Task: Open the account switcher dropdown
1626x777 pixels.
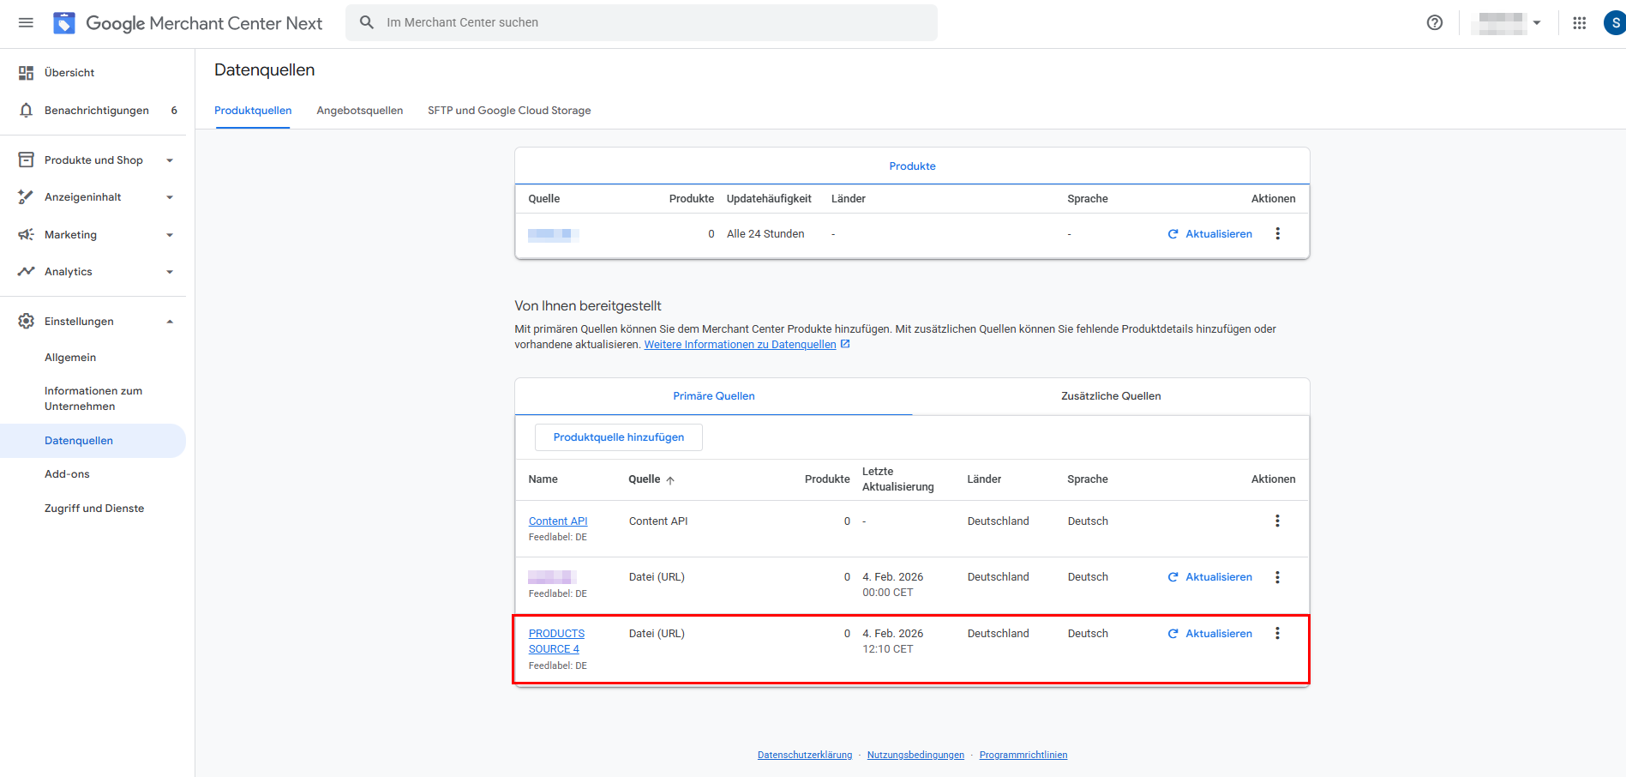Action: 1537,23
